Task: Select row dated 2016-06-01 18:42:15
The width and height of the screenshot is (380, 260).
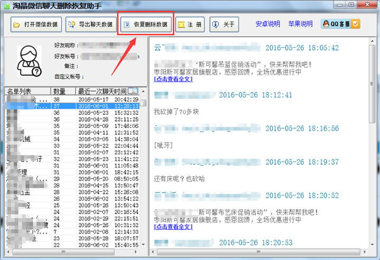Action: (72, 172)
